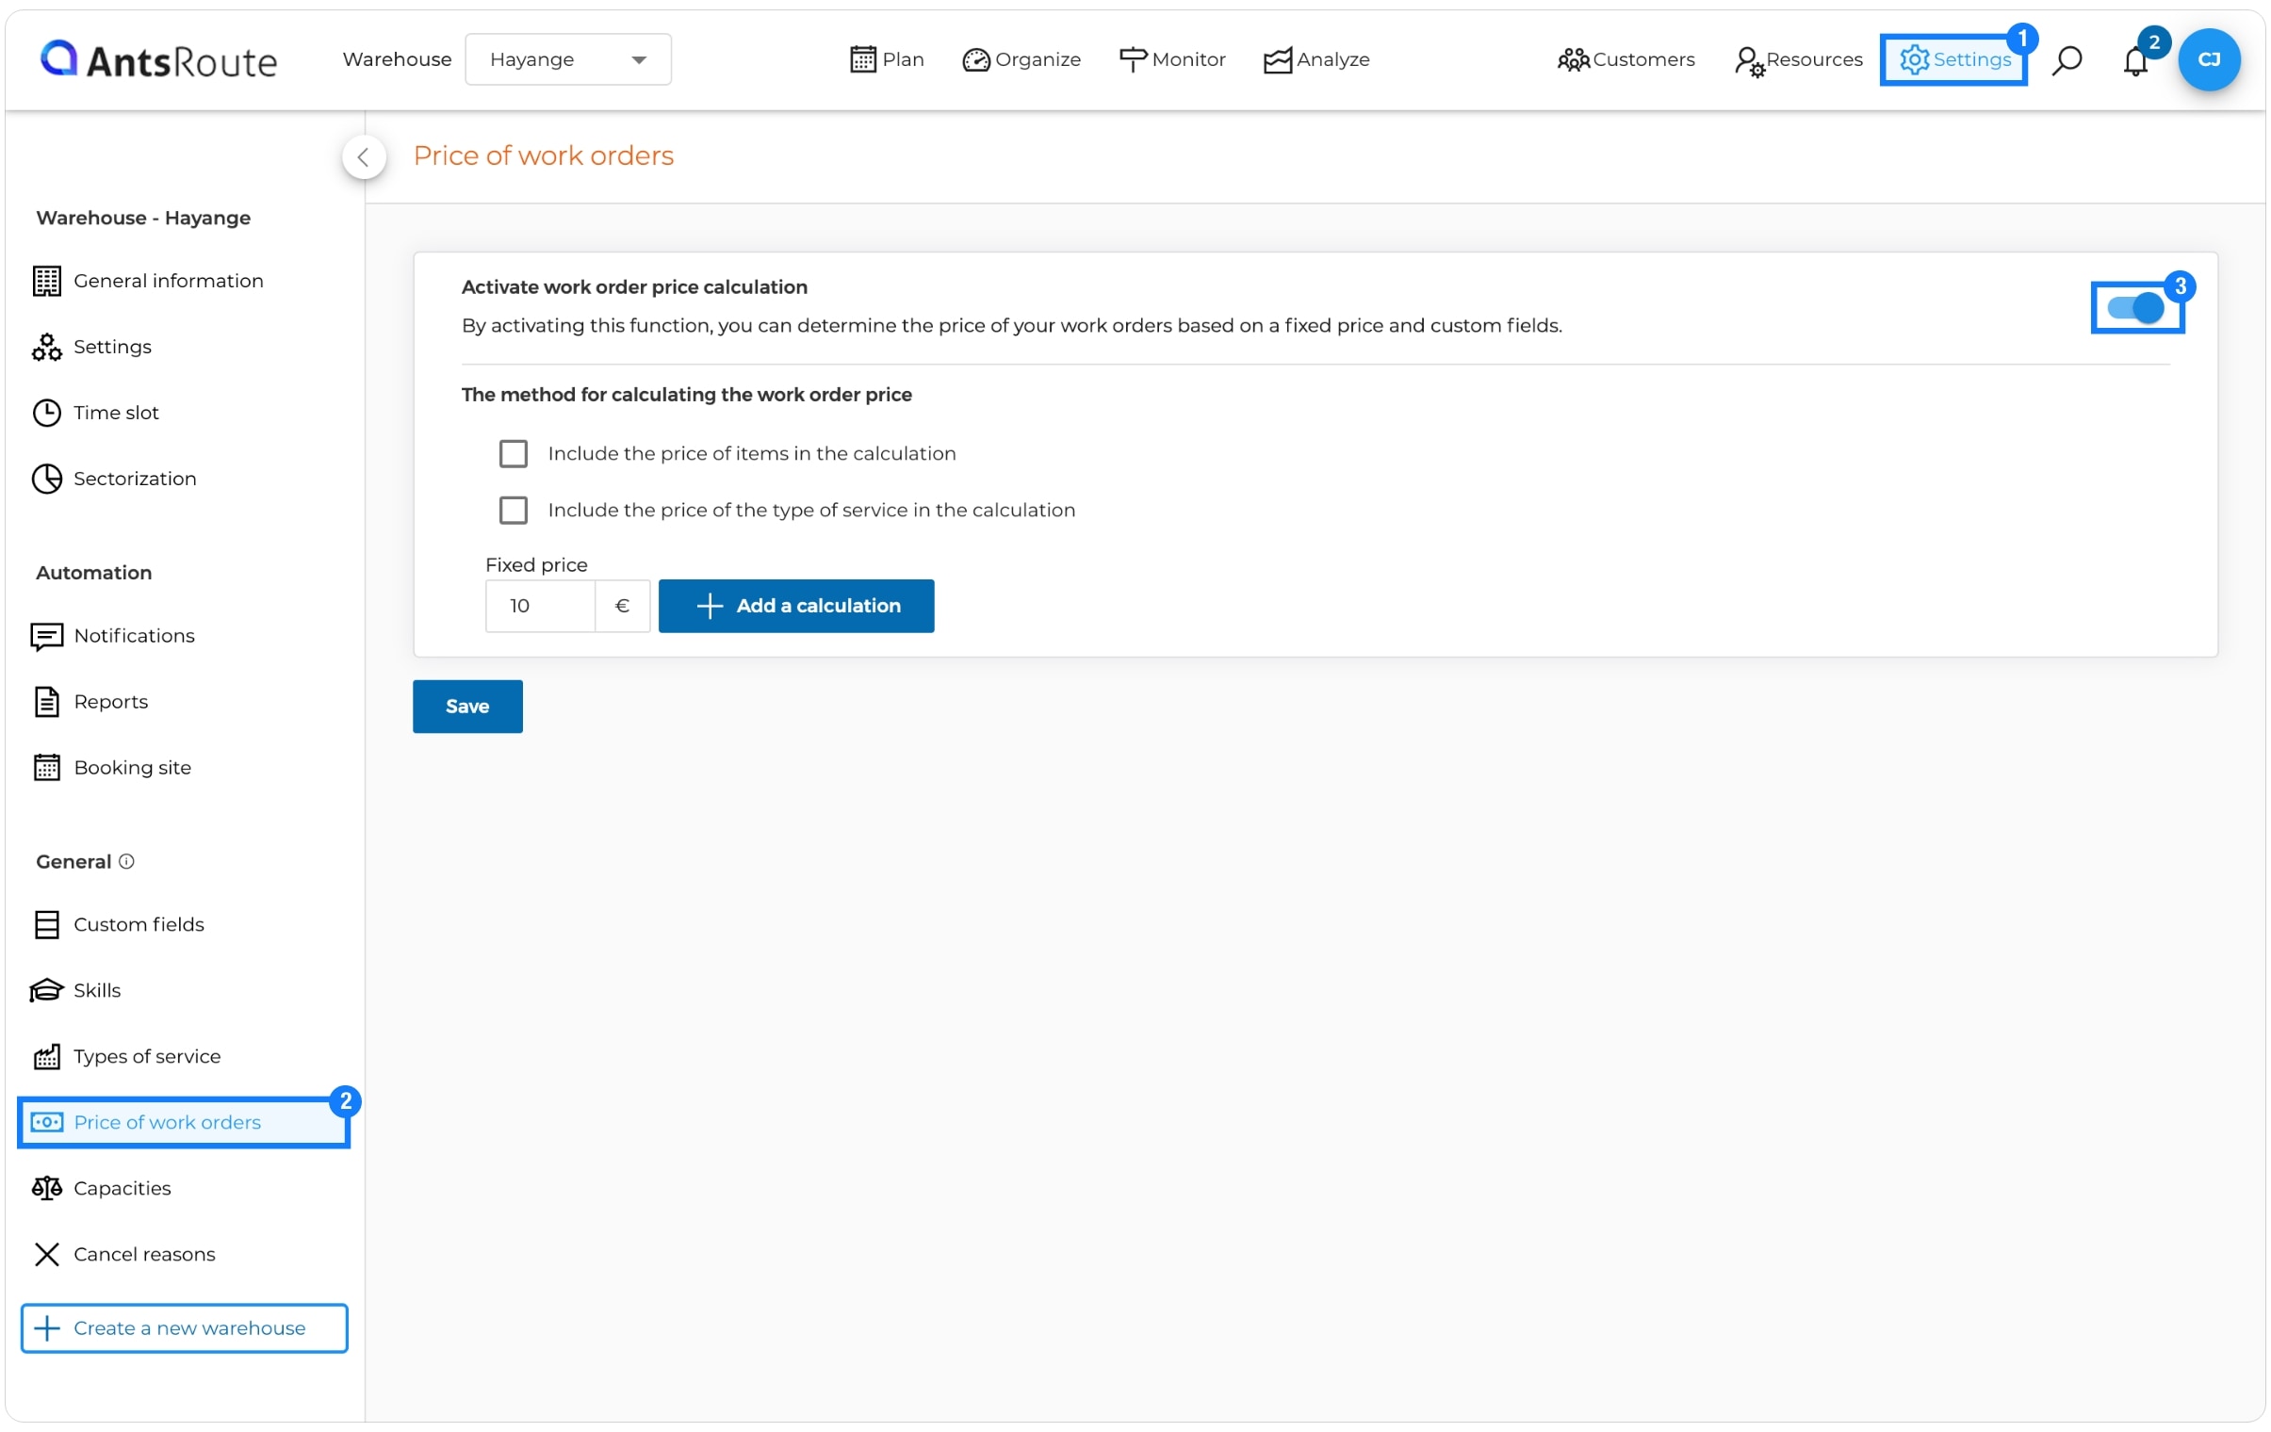Collapse the sidebar with the chevron button
2271x1432 pixels.
click(x=363, y=157)
